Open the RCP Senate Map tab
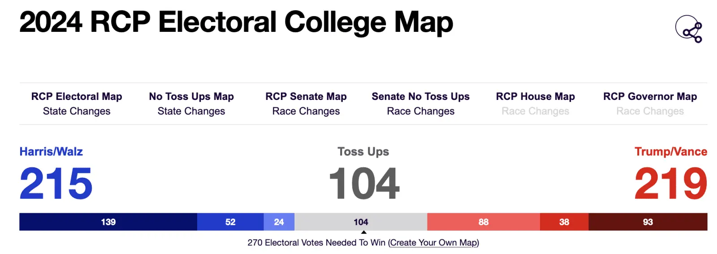 [306, 96]
